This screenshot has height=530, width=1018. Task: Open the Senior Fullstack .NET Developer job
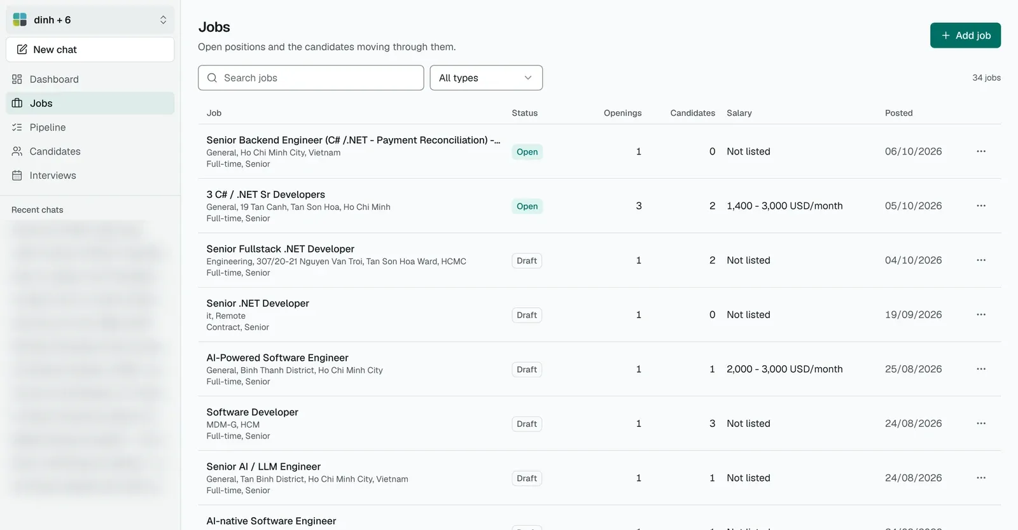point(280,249)
